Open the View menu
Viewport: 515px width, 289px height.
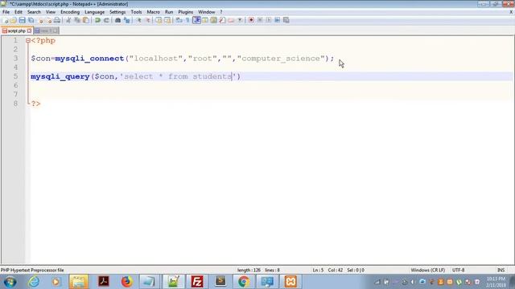pyautogui.click(x=51, y=12)
